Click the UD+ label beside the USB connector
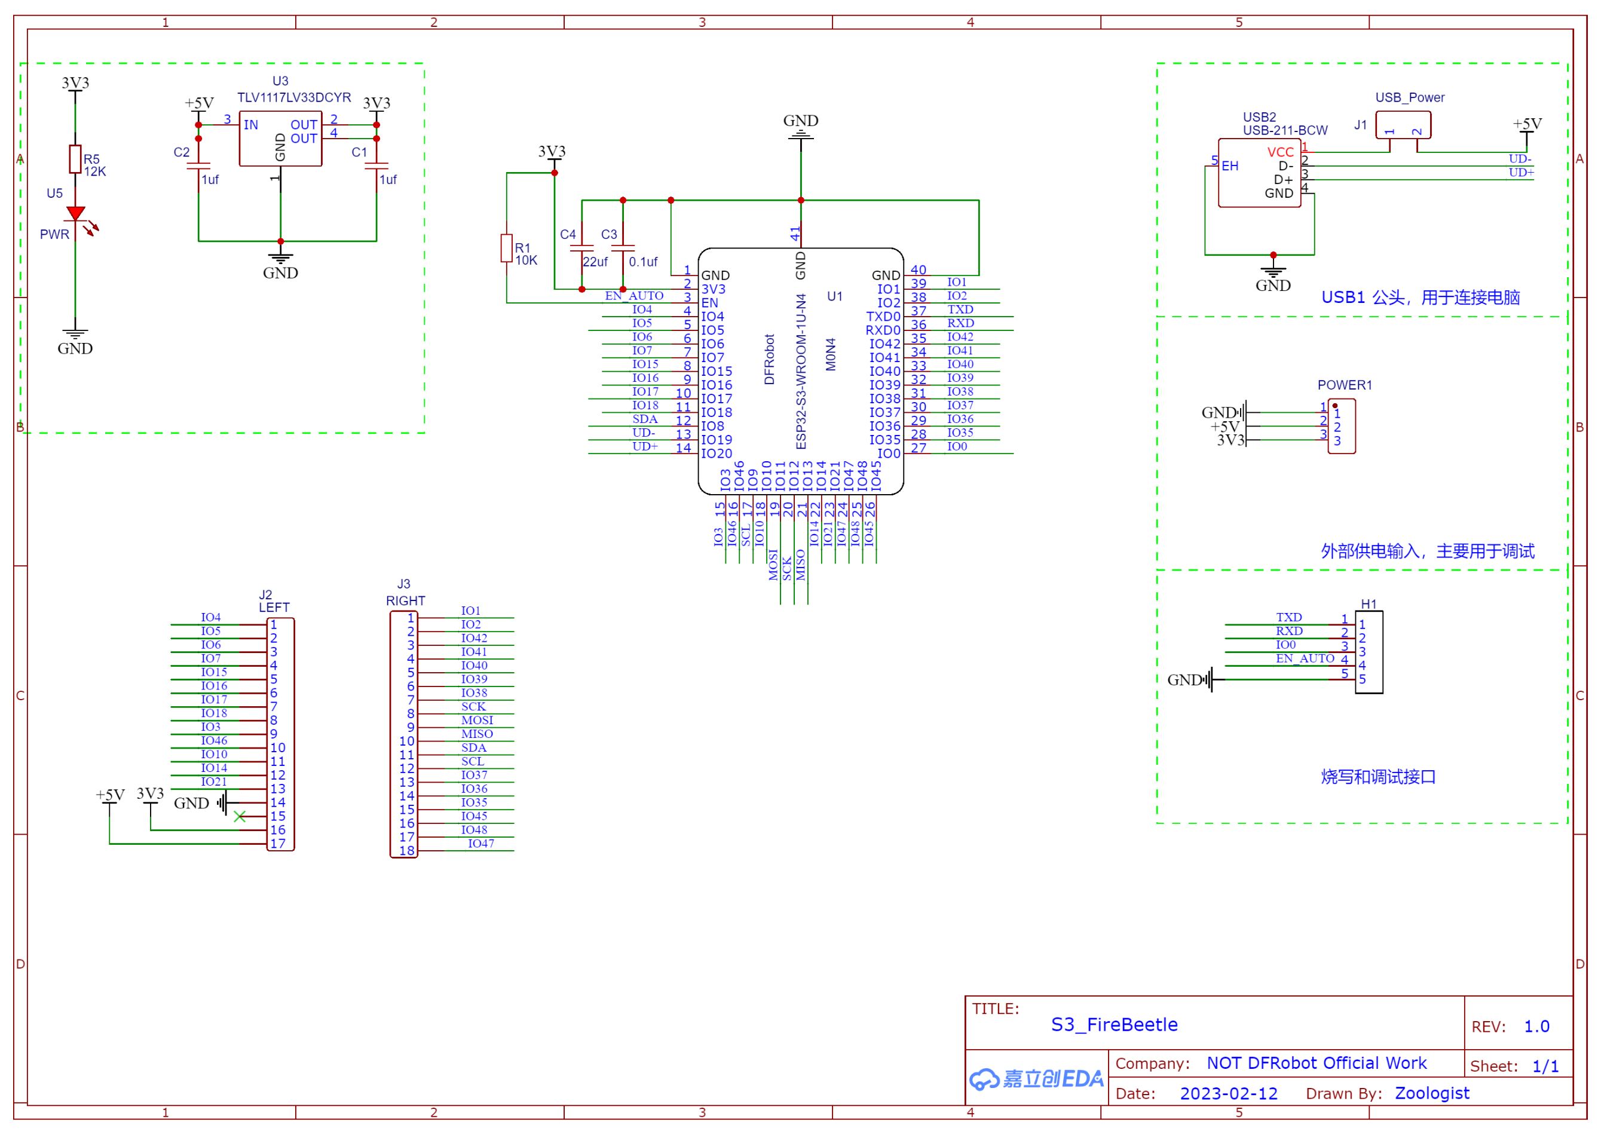1601x1134 pixels. [1521, 173]
